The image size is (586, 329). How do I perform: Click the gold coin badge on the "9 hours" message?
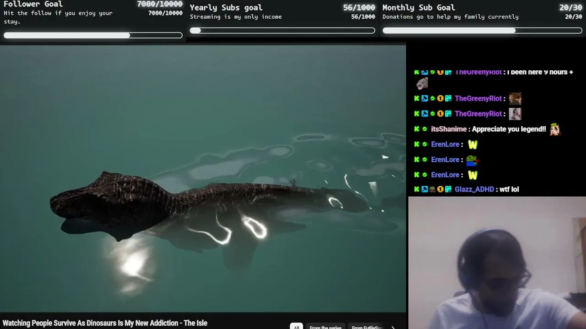click(x=440, y=72)
